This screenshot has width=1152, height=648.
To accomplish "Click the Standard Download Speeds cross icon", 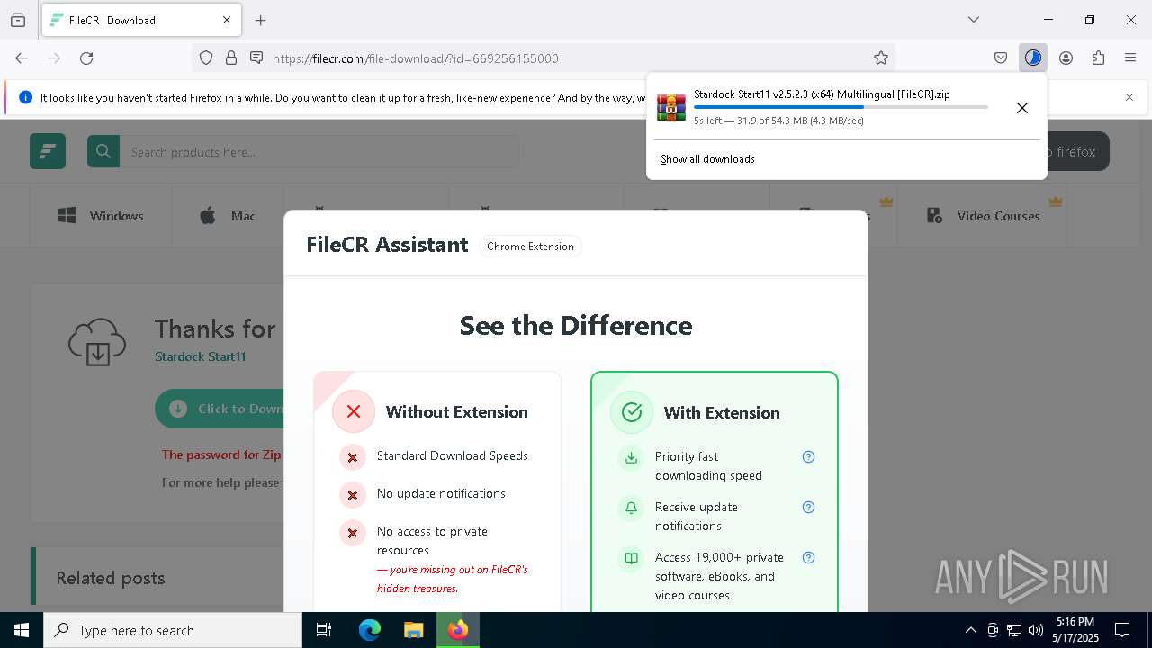I will pyautogui.click(x=353, y=457).
